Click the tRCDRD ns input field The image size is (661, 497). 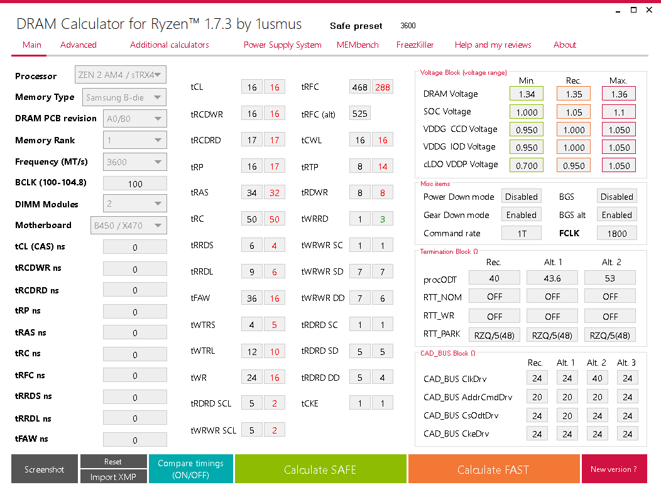(135, 290)
